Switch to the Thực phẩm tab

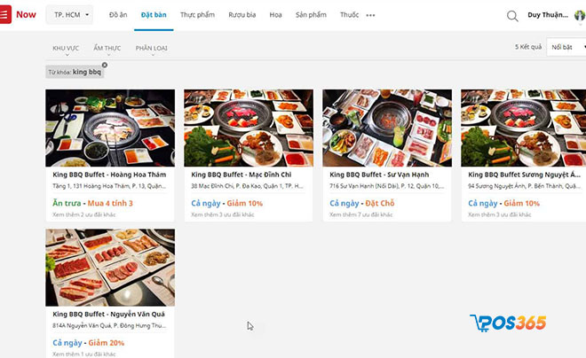click(197, 15)
